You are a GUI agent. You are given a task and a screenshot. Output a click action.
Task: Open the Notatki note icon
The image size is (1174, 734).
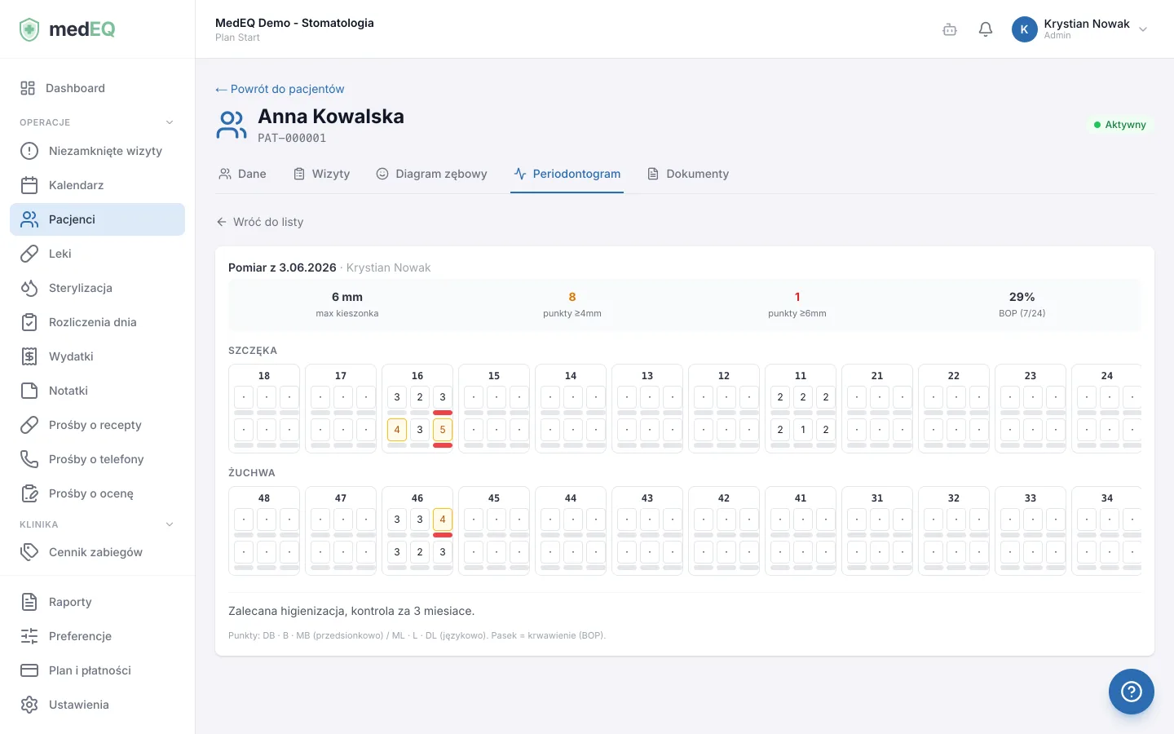coord(29,391)
